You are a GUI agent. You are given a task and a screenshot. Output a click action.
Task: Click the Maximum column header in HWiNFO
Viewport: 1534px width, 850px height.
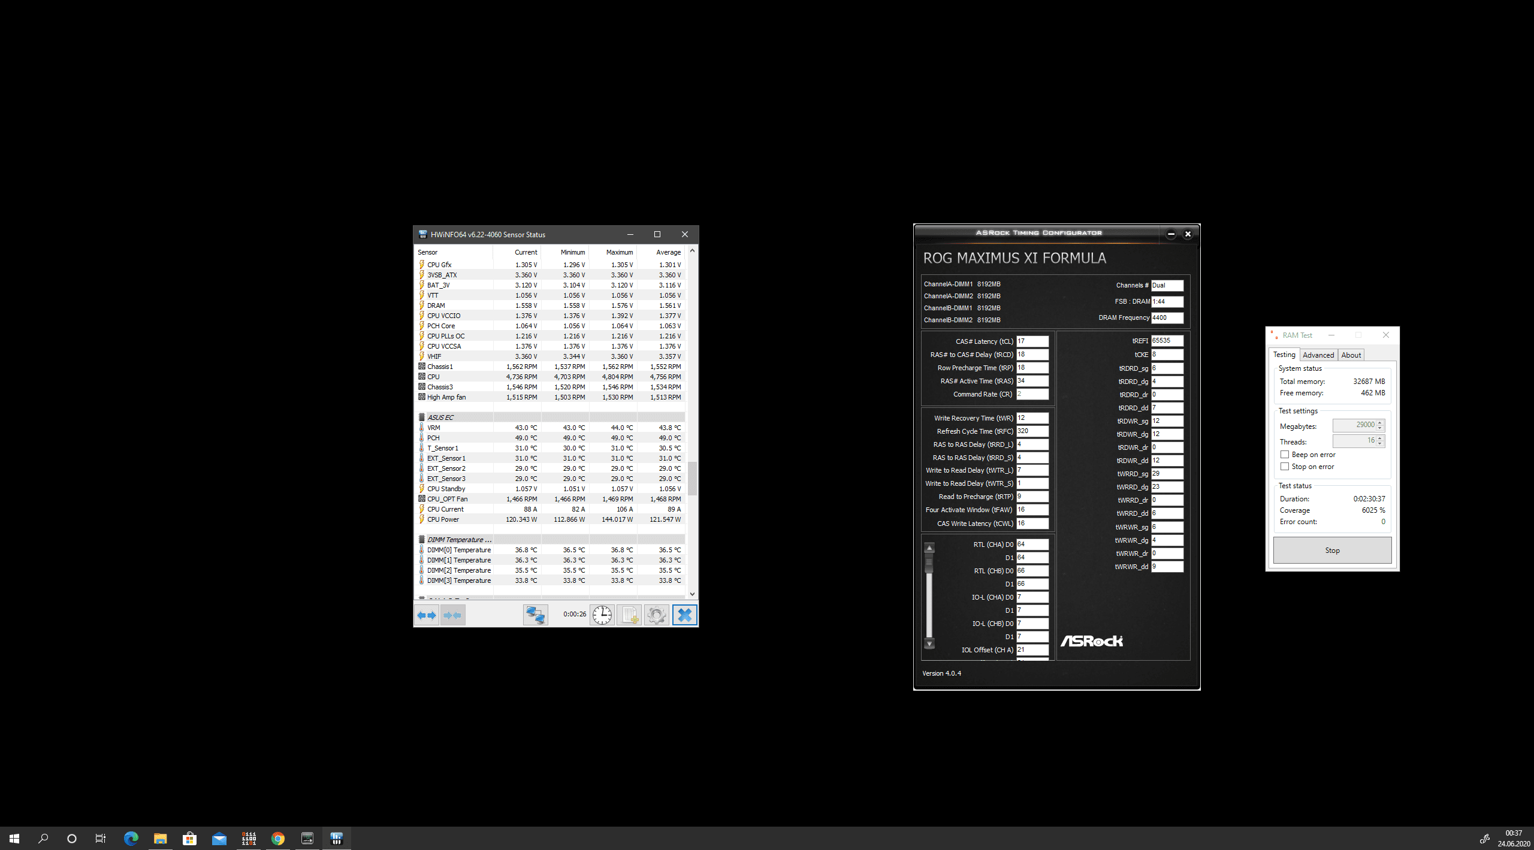tap(612, 252)
